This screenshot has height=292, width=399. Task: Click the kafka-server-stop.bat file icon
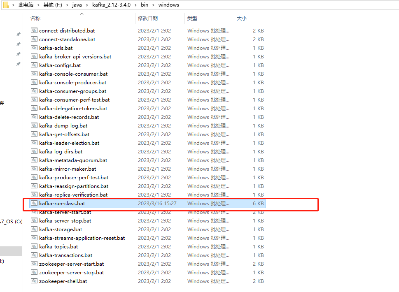tap(34, 220)
